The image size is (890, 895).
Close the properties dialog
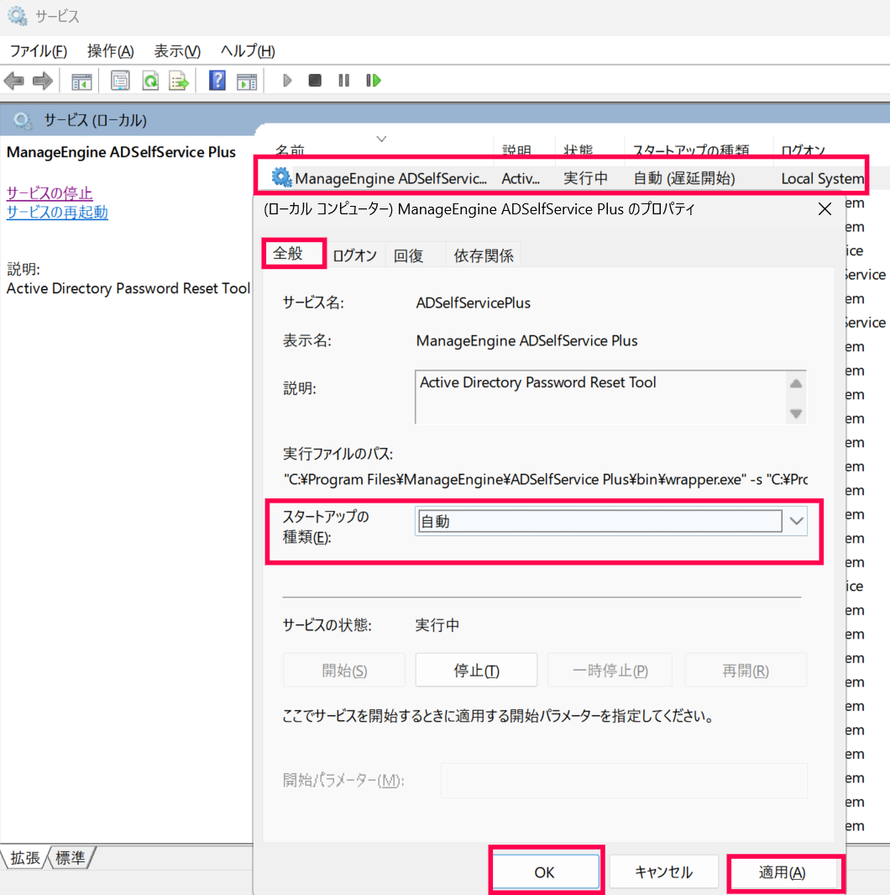[825, 209]
